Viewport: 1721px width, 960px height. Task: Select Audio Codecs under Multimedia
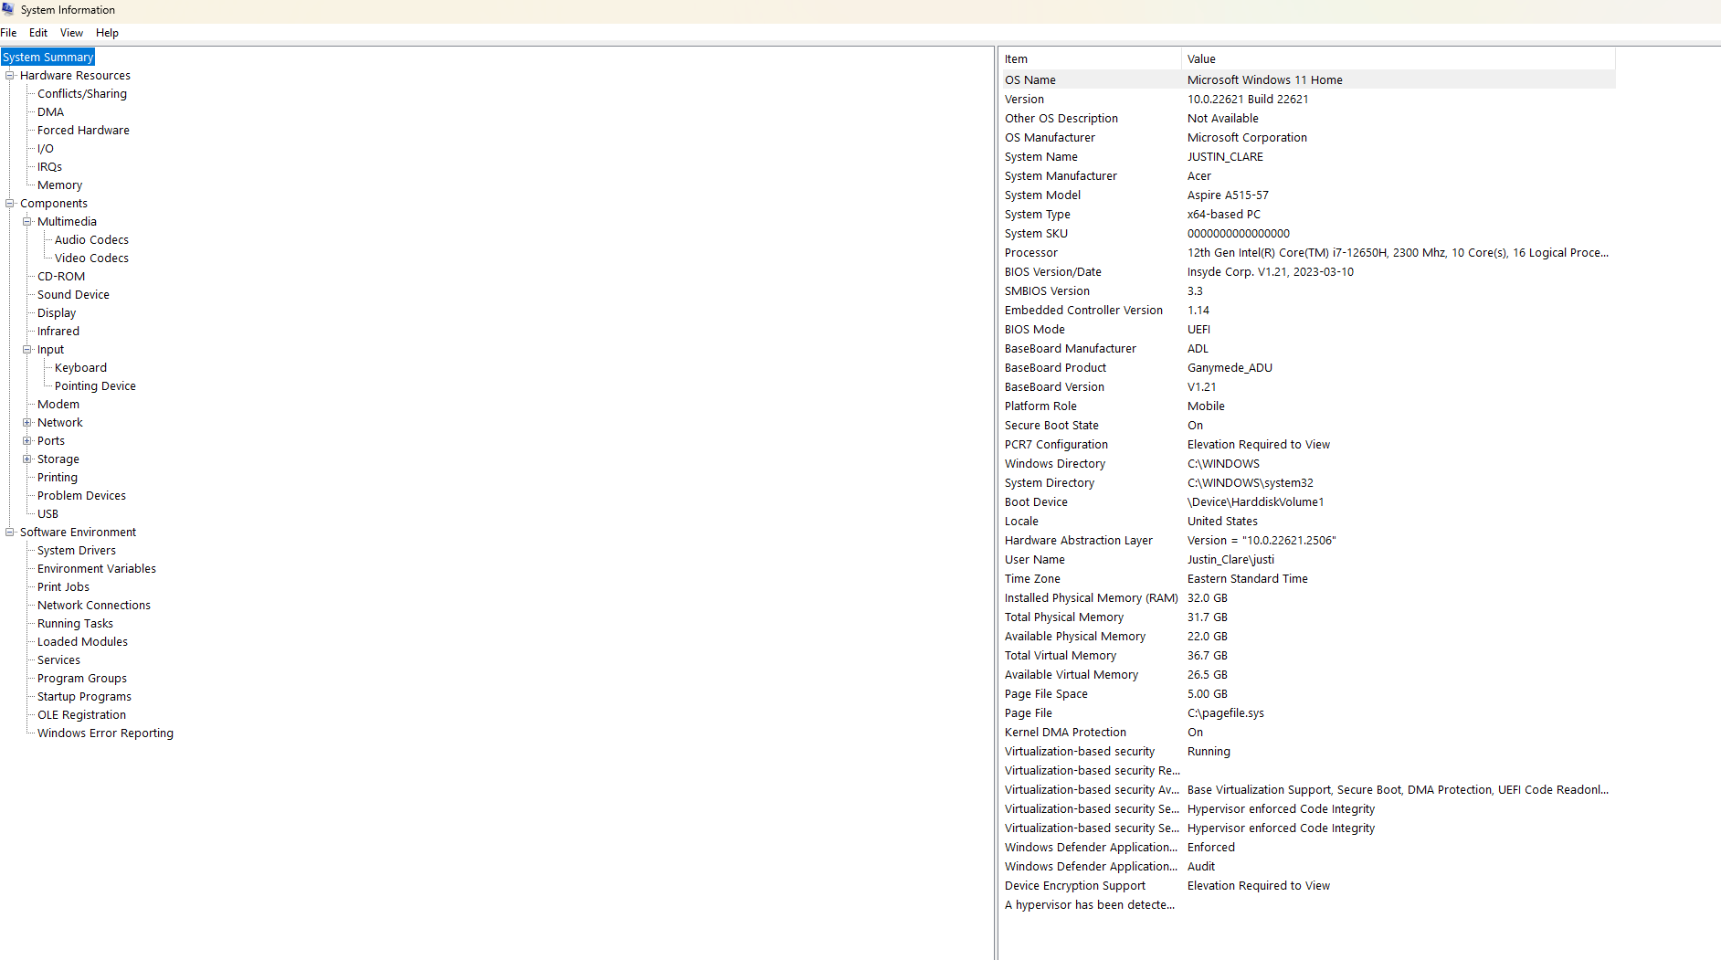[x=91, y=240]
